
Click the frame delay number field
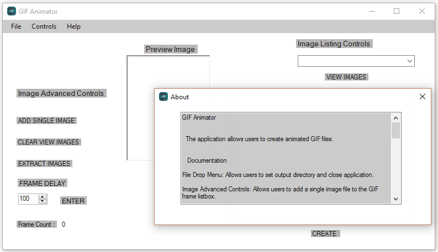click(28, 199)
